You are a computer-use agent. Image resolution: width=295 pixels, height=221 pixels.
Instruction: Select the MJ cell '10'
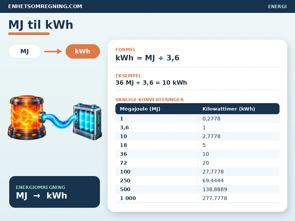point(124,136)
